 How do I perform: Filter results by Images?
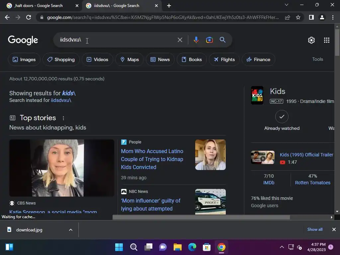[x=24, y=59]
